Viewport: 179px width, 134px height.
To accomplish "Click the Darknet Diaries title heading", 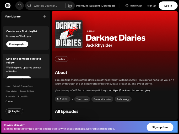I will click(x=115, y=38).
